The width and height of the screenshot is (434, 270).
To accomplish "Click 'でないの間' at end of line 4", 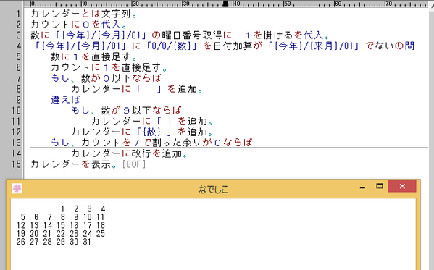I will click(390, 46).
